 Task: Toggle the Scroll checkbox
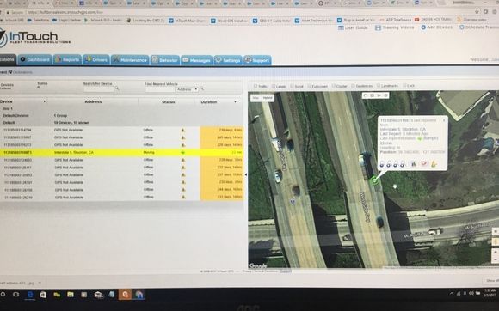click(292, 86)
